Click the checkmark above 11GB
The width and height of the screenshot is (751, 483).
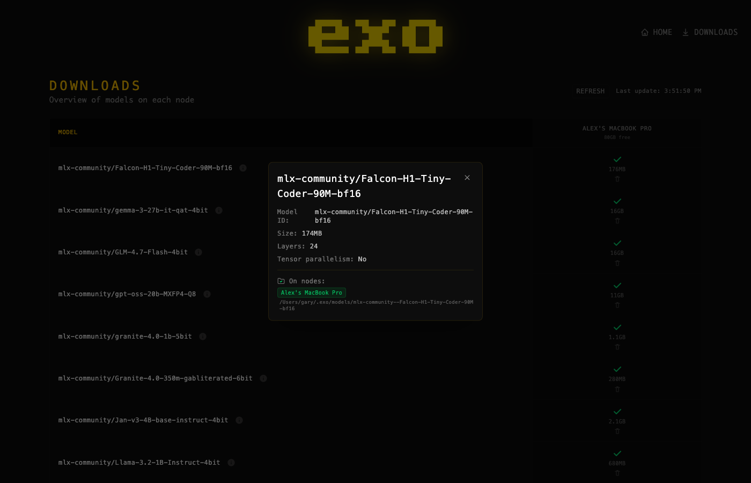coord(617,286)
